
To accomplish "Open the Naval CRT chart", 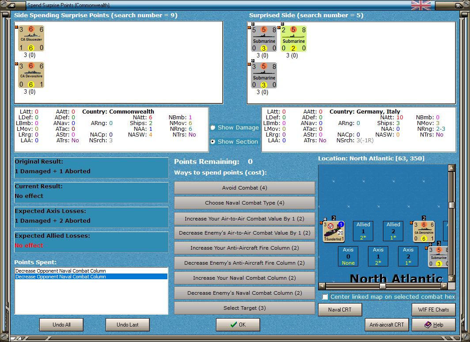I will coord(340,310).
